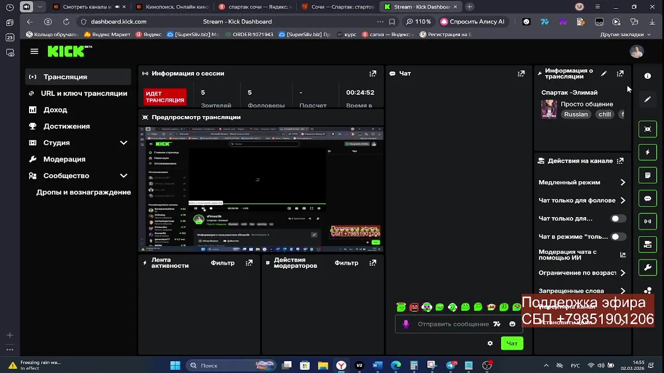Click the Russian tag chip

click(x=576, y=114)
